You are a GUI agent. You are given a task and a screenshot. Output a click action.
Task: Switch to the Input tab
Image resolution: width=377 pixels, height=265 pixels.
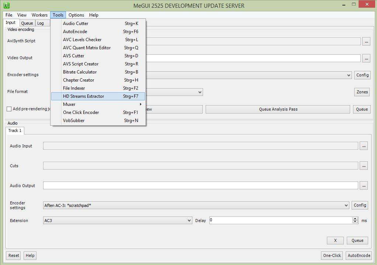(11, 22)
